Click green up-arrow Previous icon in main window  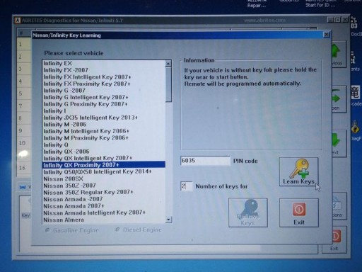tap(336, 51)
